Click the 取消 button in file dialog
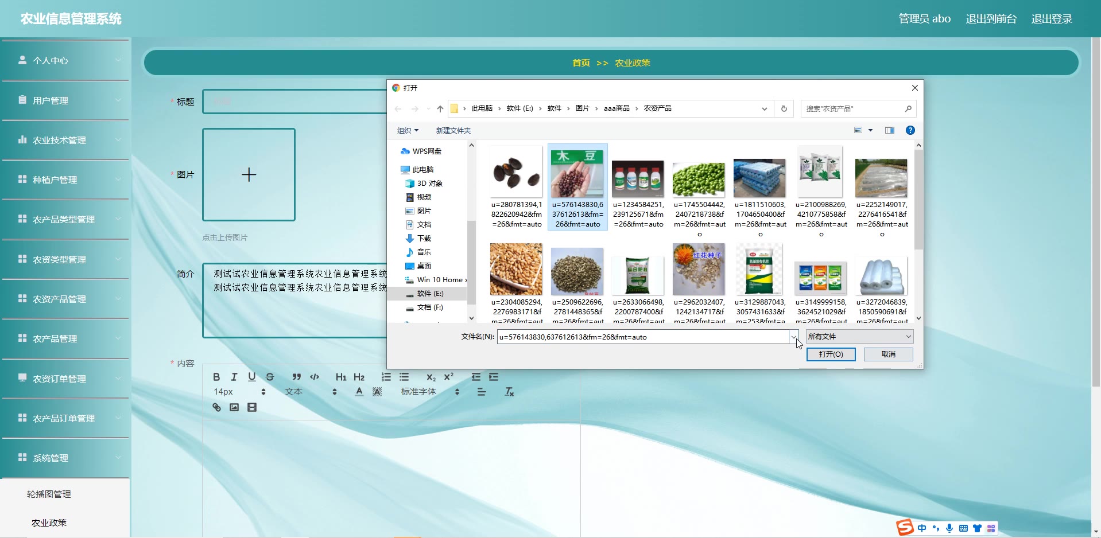 pyautogui.click(x=889, y=354)
